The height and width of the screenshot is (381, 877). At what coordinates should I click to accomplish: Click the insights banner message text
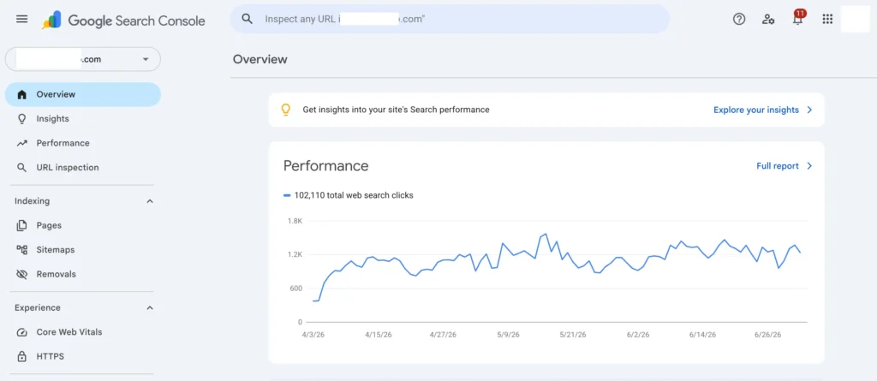coord(396,110)
